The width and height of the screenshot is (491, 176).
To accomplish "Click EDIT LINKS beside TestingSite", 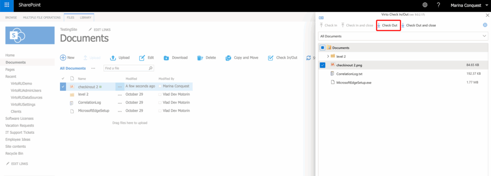I will (x=100, y=30).
